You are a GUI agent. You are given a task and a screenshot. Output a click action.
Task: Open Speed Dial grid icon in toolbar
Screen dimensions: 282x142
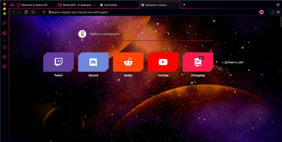33,12
